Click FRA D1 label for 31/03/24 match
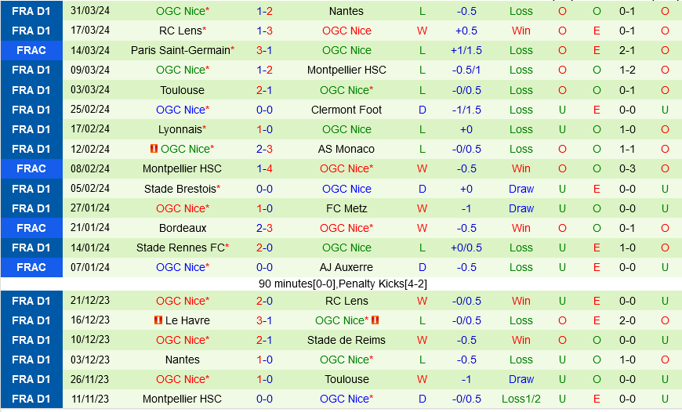Screen dimensions: 682x412 [31, 11]
